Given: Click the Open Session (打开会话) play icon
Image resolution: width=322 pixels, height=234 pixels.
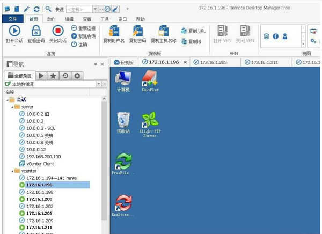Looking at the screenshot, I should 14,31.
